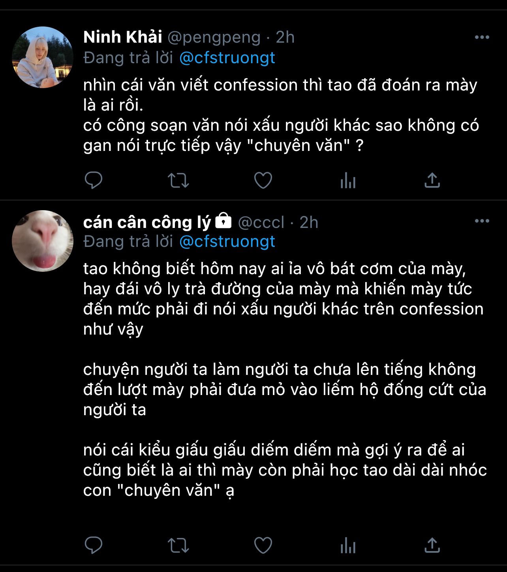Open @cfstruongt mention in Ninh Khải's reply
This screenshot has height=572, width=507.
point(227,58)
